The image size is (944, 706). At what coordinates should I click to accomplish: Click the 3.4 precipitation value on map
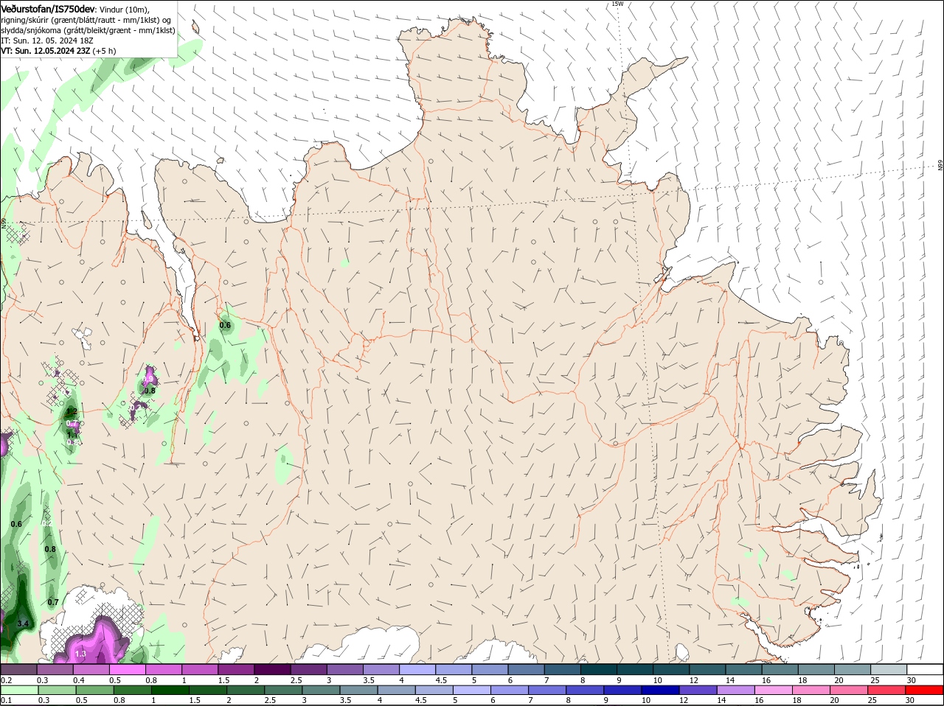tap(23, 624)
